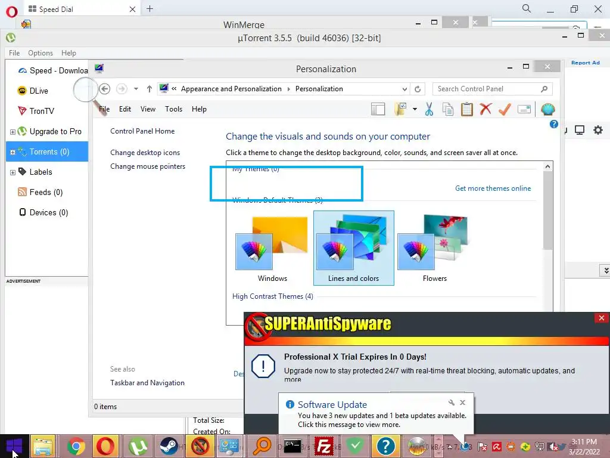Refresh the Personalization address bar
Screen dimensions: 610x458
pos(418,89)
